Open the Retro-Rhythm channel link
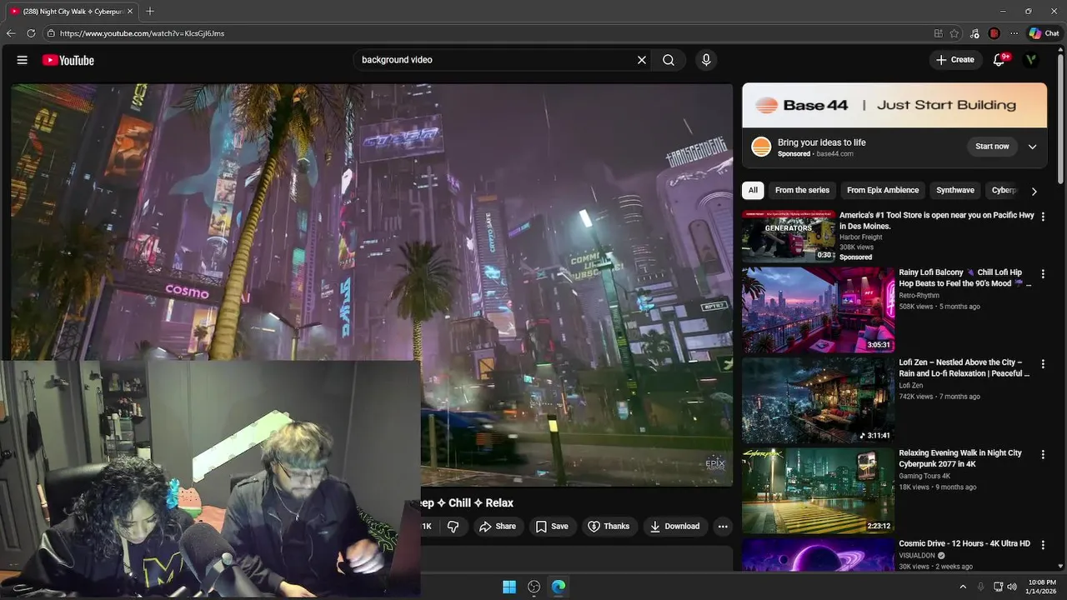Image resolution: width=1067 pixels, height=600 pixels. click(919, 295)
